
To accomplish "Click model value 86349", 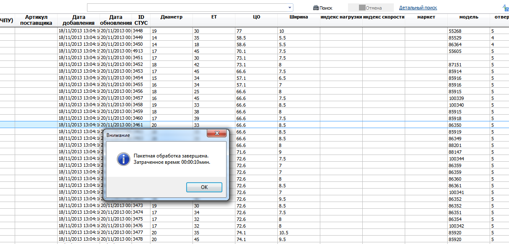I will (455, 139).
